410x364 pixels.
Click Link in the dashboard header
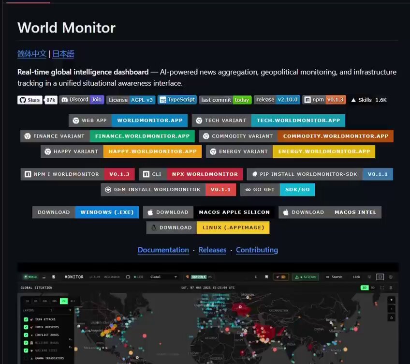[356, 277]
